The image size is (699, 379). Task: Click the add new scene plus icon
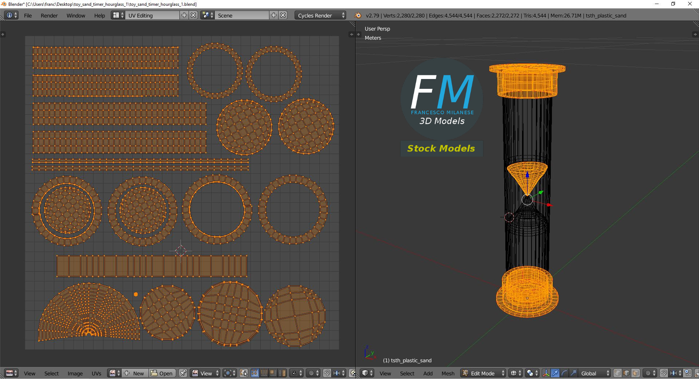(x=274, y=15)
